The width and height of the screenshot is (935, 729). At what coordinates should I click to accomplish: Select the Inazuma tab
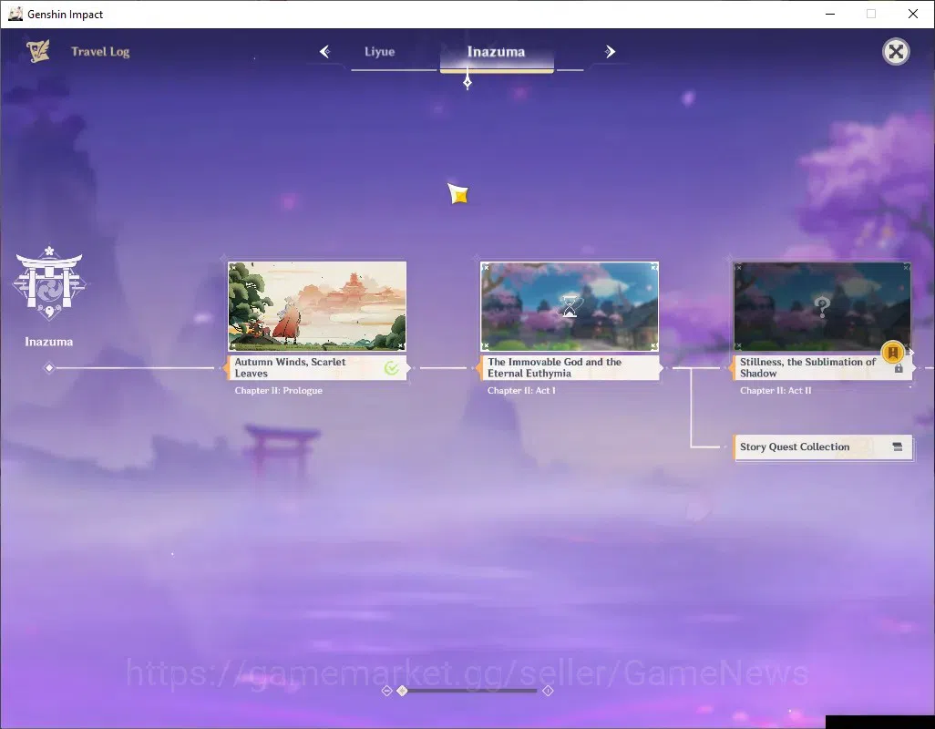coord(496,52)
